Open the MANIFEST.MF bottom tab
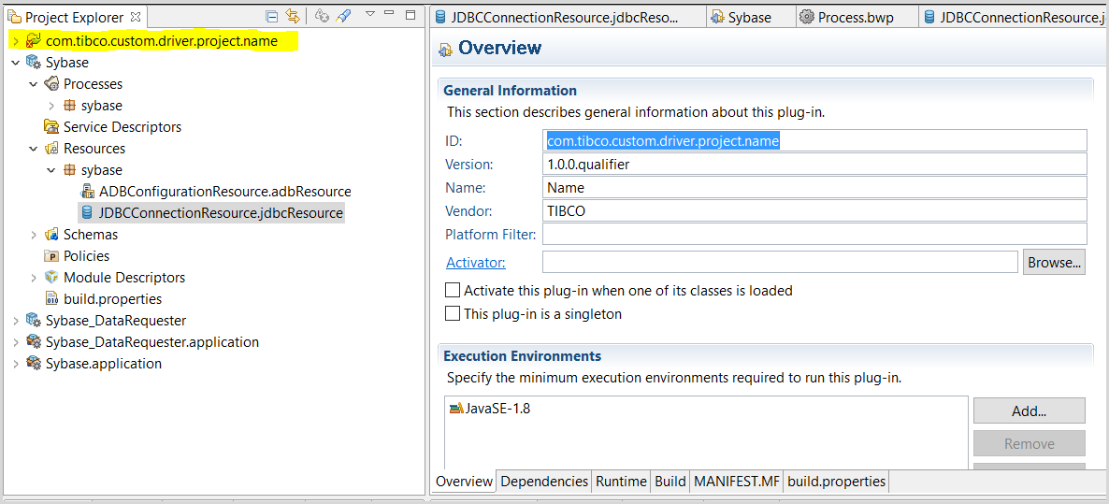The image size is (1109, 504). pyautogui.click(x=736, y=482)
